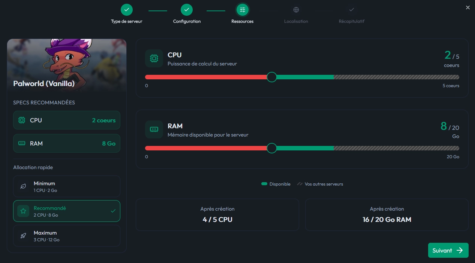Click the Suivant button
The height and width of the screenshot is (263, 475).
[x=448, y=250]
